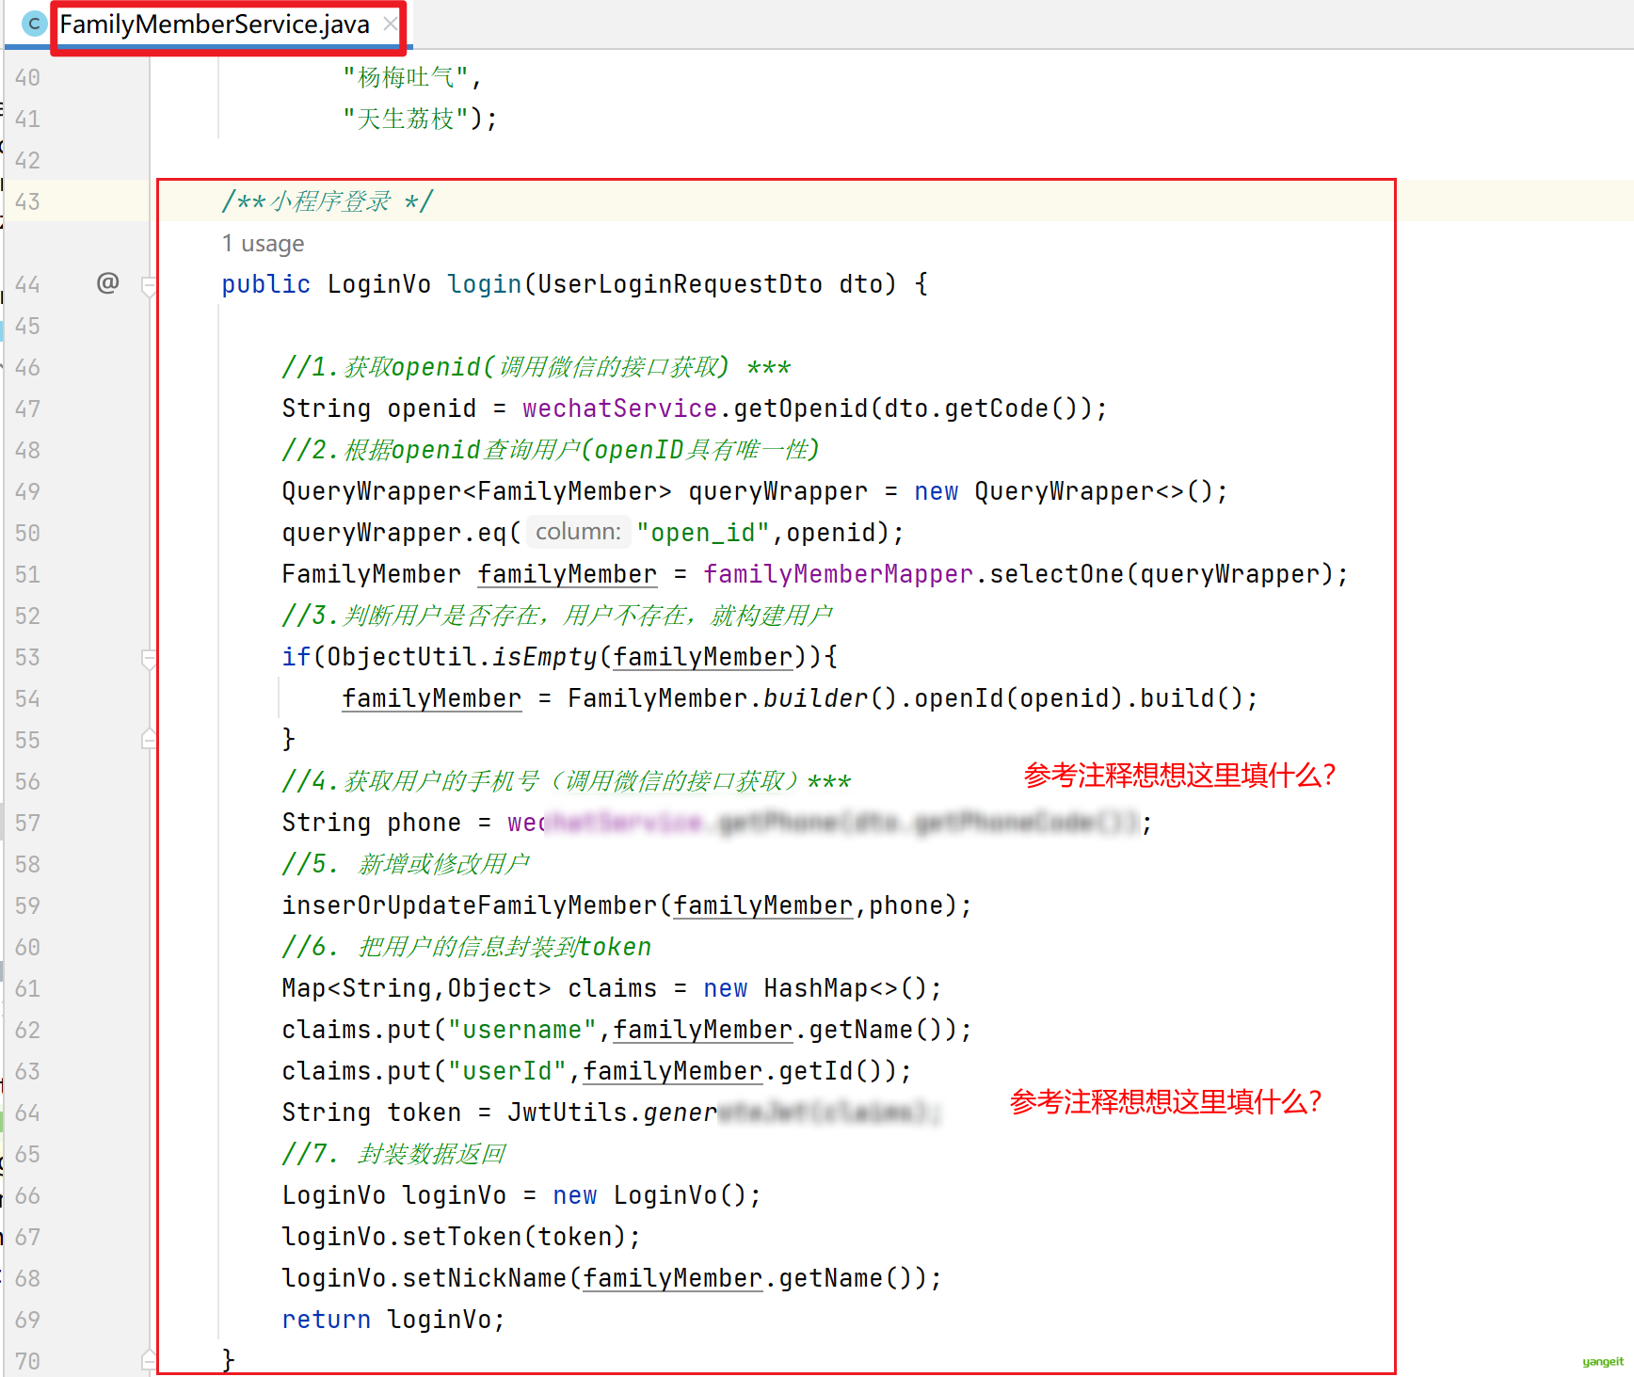
Task: Click fold end marker at line 70
Action: pos(149,1360)
